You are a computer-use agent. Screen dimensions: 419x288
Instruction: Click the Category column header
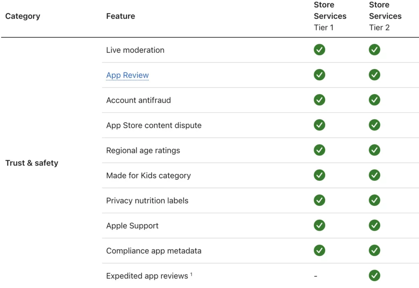[x=23, y=16]
